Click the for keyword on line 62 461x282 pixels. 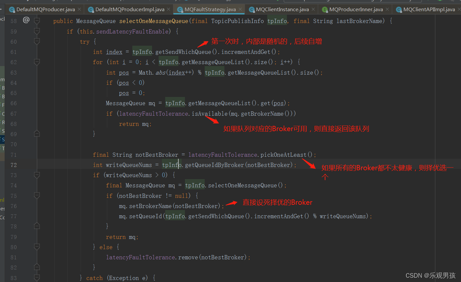coord(98,62)
